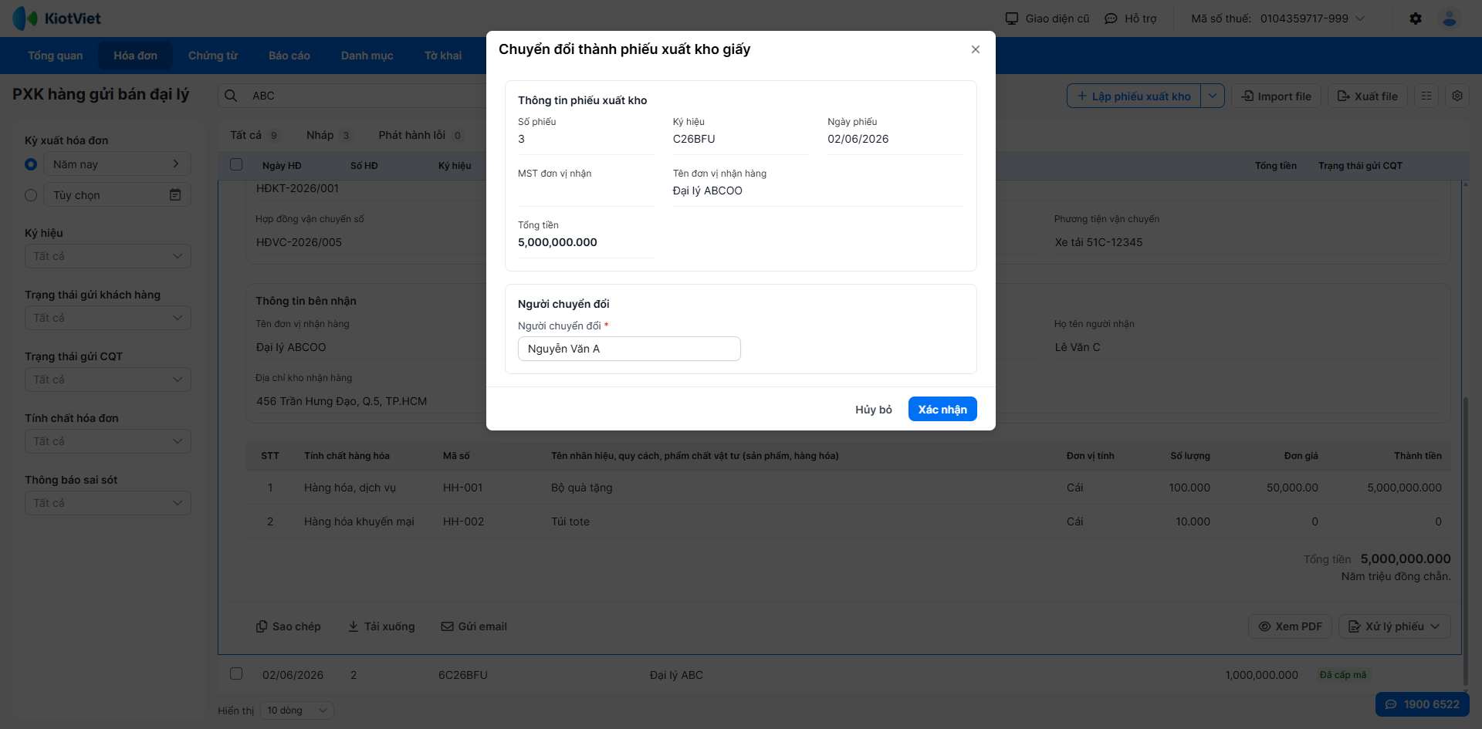The width and height of the screenshot is (1482, 729).
Task: Click the HH-001 product code cell
Action: [x=463, y=488]
